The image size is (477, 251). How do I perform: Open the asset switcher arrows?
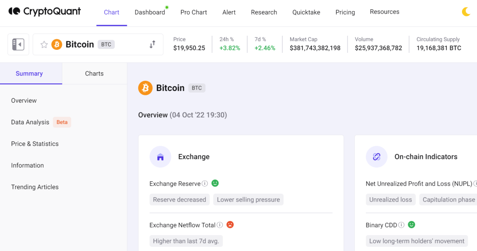[x=152, y=45]
